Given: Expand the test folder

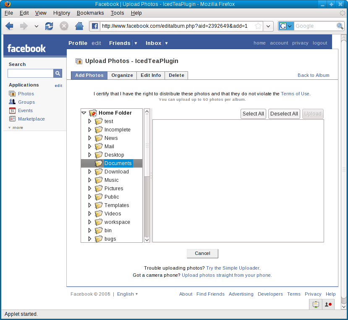Looking at the screenshot, I should pyautogui.click(x=90, y=121).
